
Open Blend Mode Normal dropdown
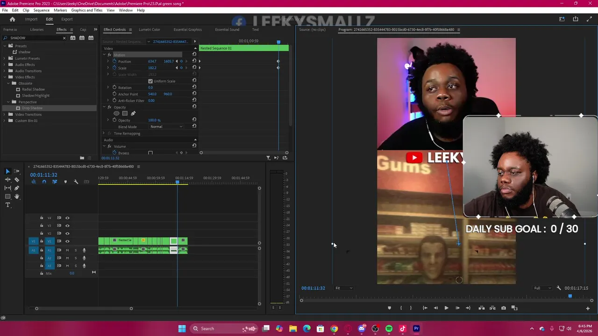tap(166, 126)
